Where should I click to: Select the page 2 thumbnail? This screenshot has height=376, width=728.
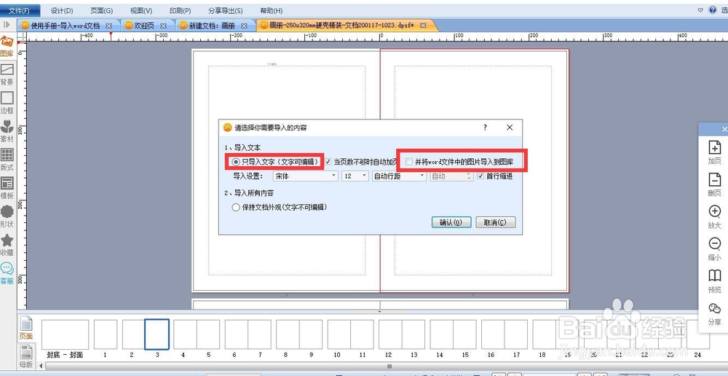133,334
